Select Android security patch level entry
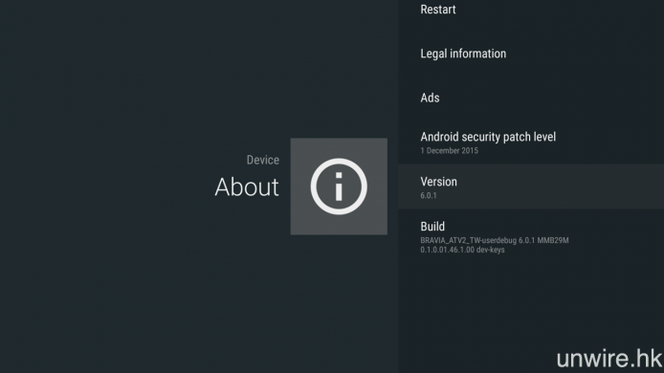Image resolution: width=664 pixels, height=373 pixels. click(531, 143)
